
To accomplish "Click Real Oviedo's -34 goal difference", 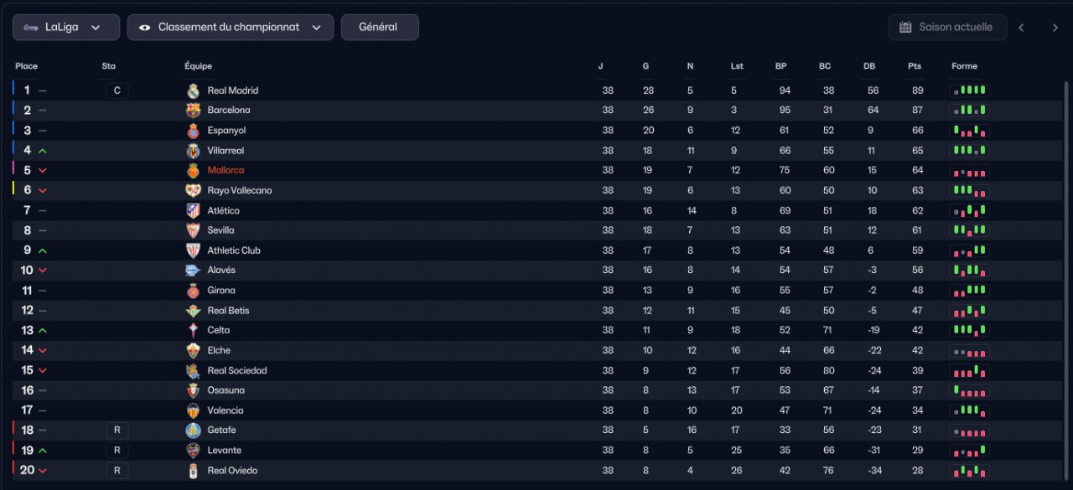I will [873, 471].
